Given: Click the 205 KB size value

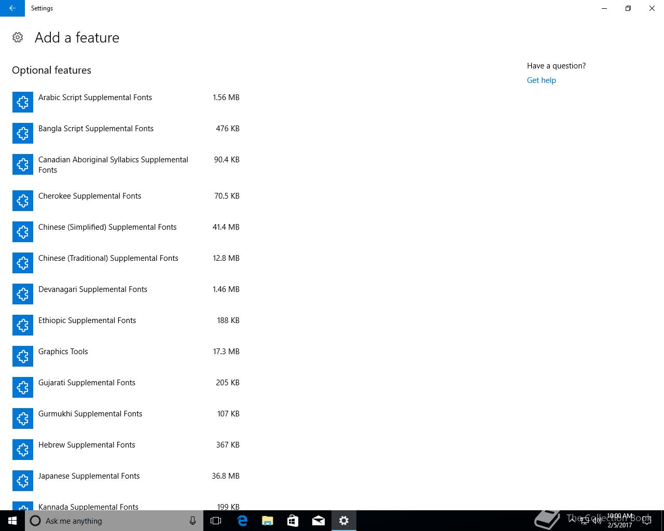Looking at the screenshot, I should 228,383.
